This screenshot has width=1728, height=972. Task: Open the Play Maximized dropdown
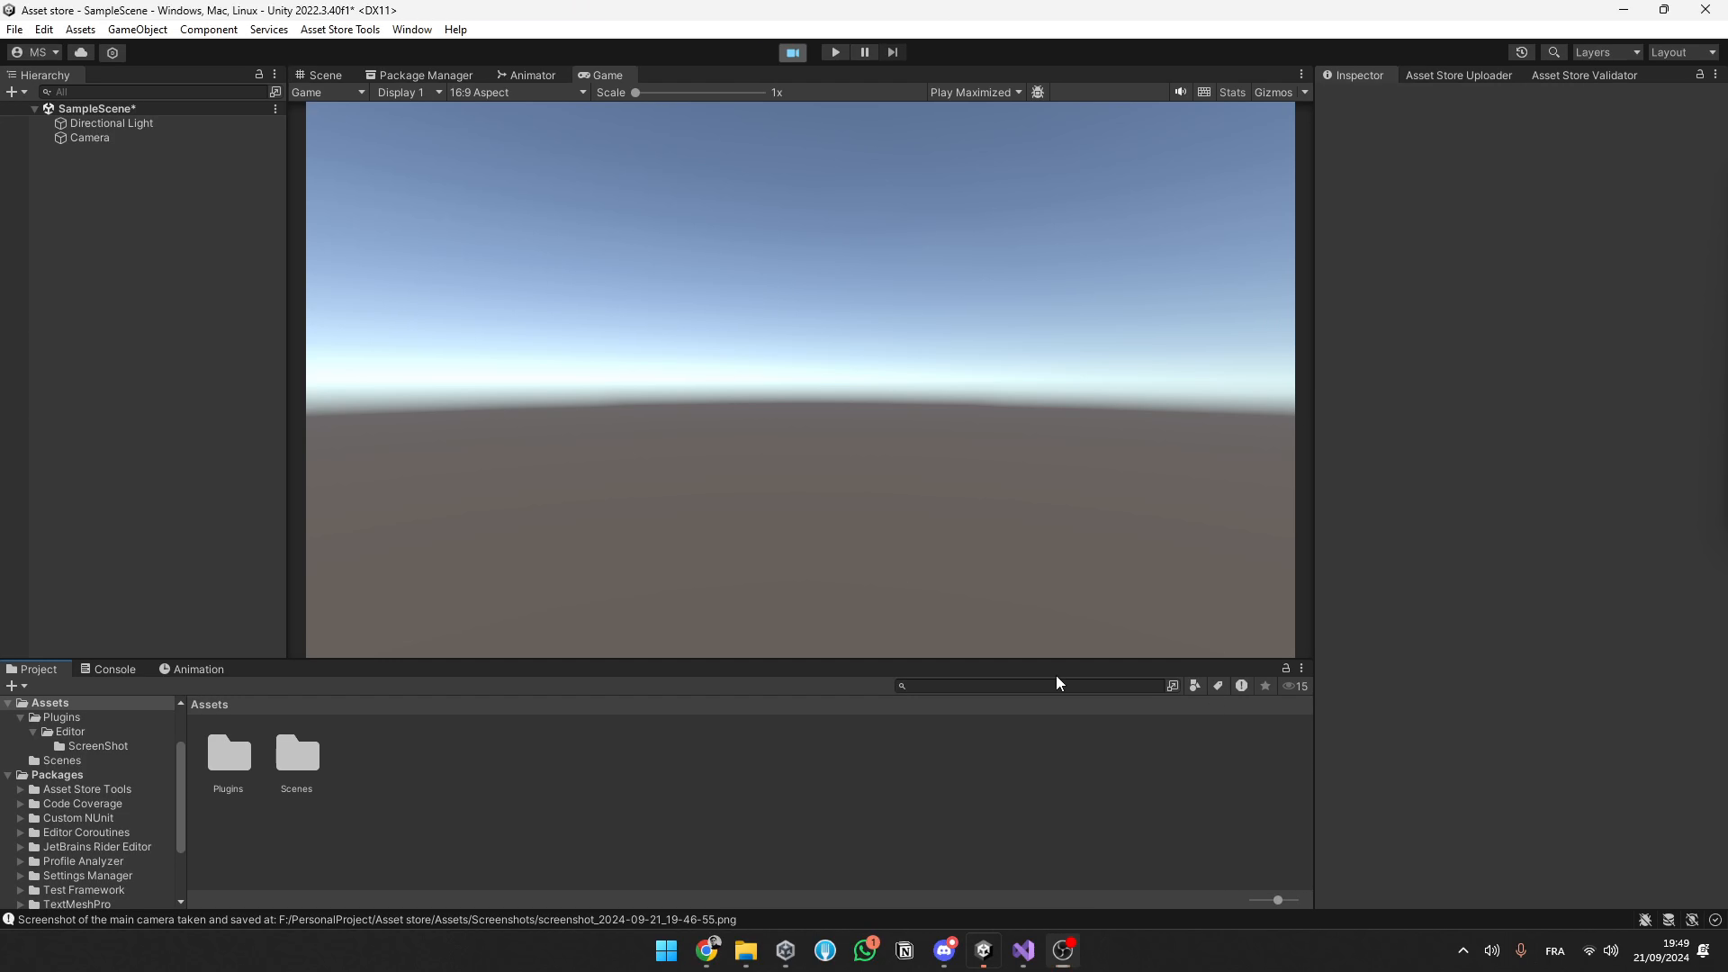pyautogui.click(x=976, y=92)
